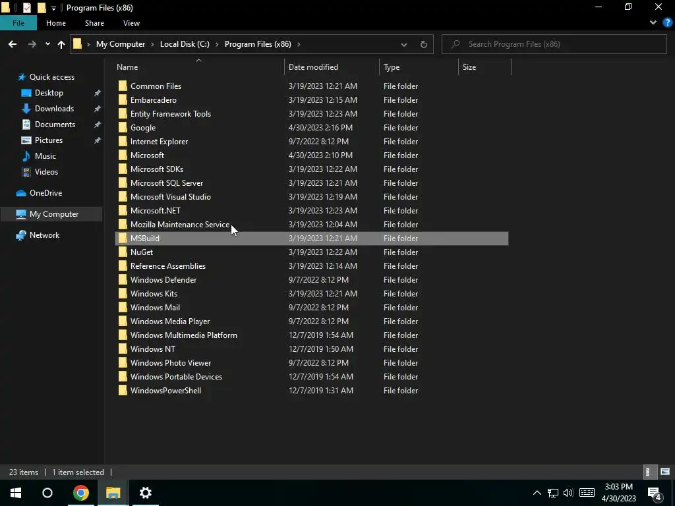
Task: Select OneDrive in the navigation pane
Action: pyautogui.click(x=45, y=193)
